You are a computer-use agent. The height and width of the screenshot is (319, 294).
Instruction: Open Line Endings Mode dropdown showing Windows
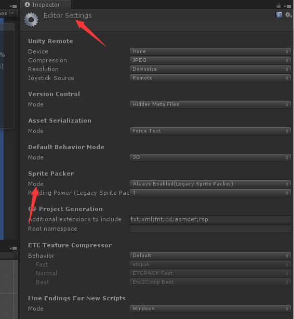click(210, 309)
